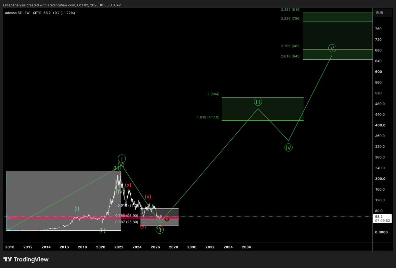
Task: Click the red (y) correction label
Action: point(143,226)
